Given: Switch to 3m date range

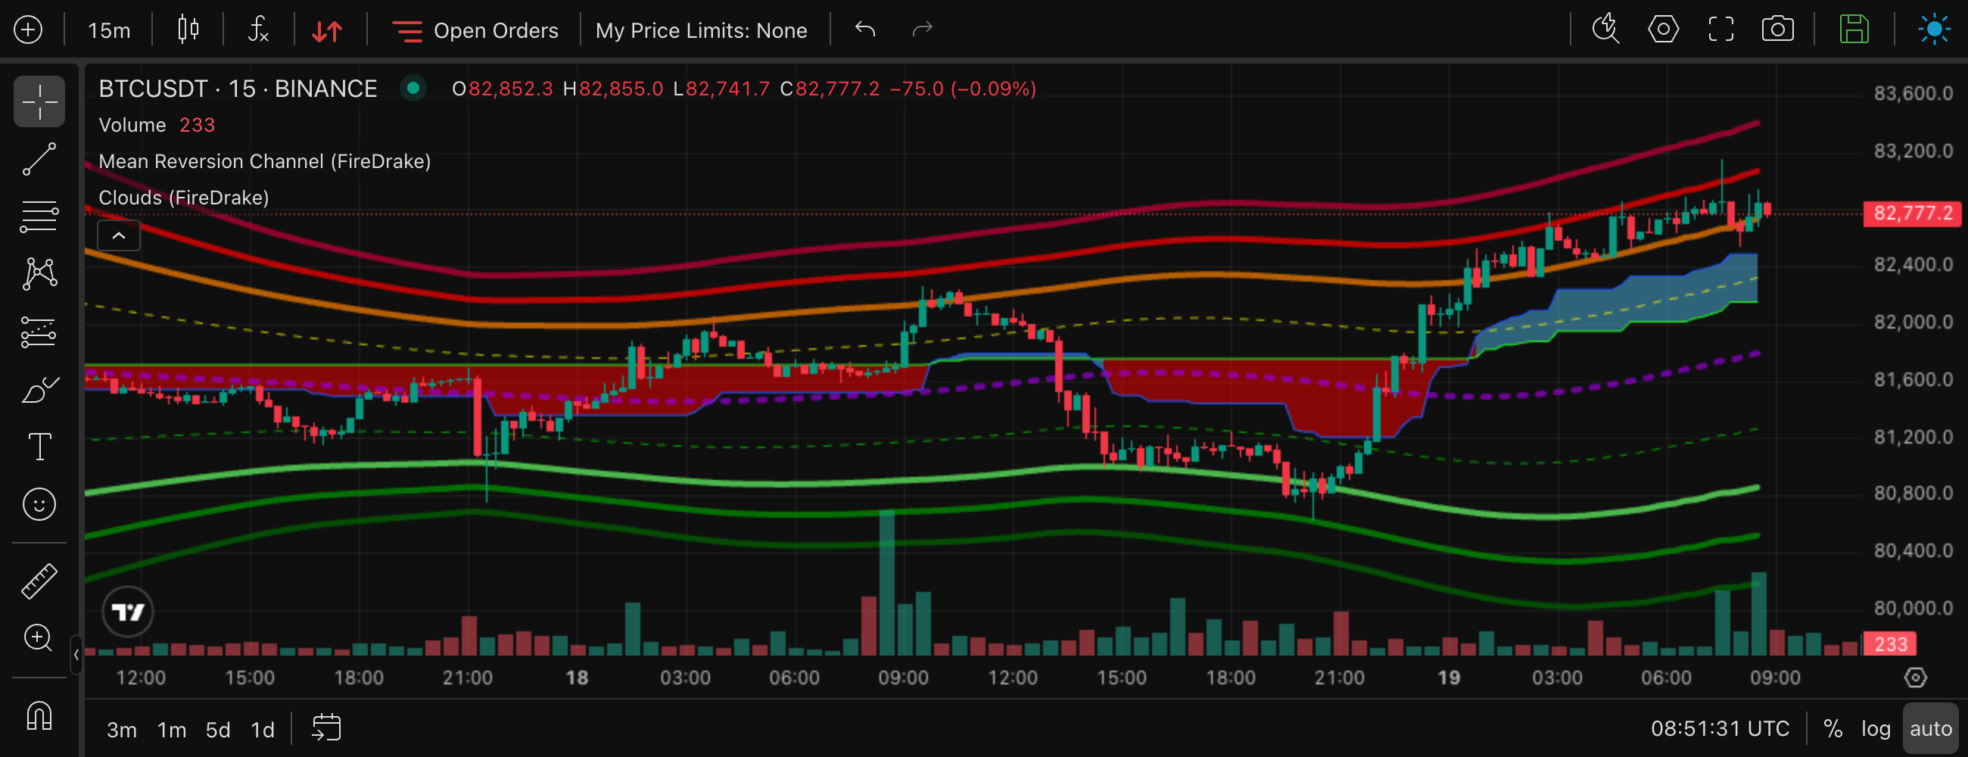Looking at the screenshot, I should (x=121, y=731).
